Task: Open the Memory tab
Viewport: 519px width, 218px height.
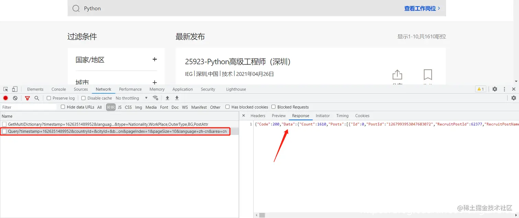Action: pos(157,89)
